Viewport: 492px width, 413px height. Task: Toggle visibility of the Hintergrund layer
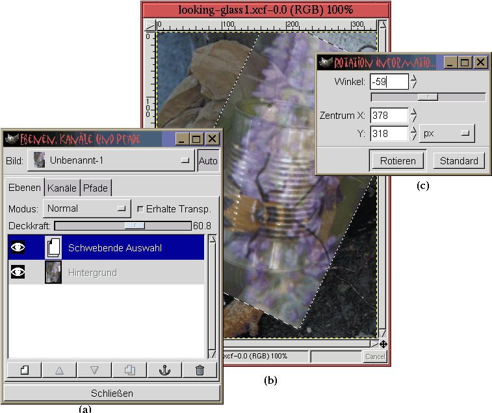point(18,273)
